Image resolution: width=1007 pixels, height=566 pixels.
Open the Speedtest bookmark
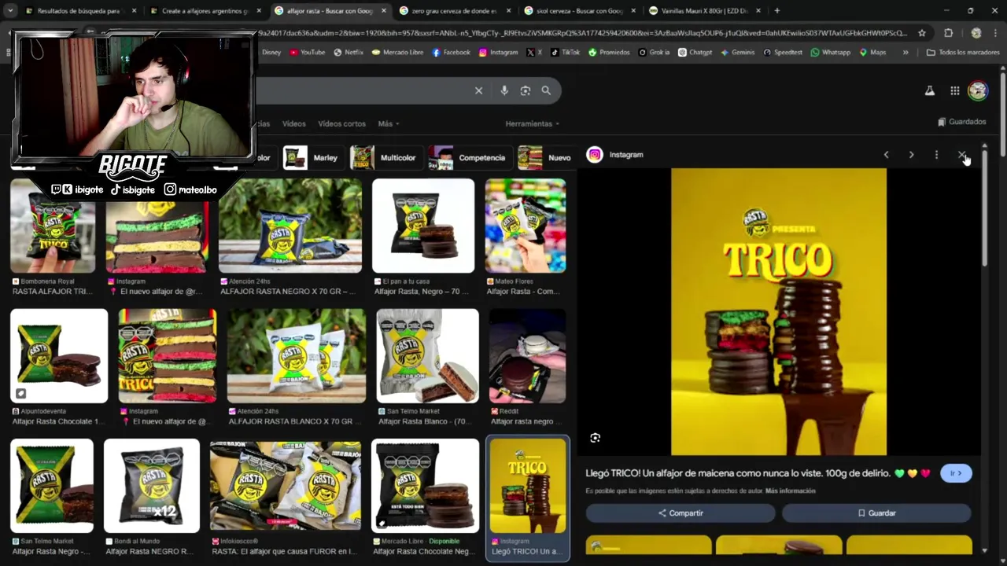(783, 52)
